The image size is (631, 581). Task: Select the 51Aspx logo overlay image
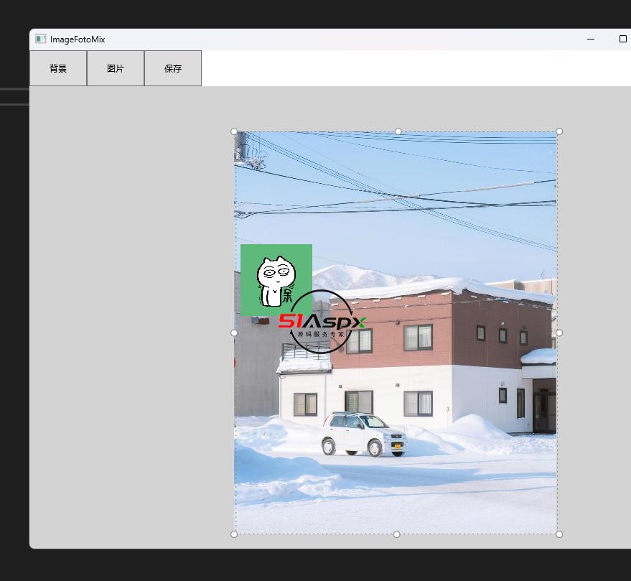[322, 322]
